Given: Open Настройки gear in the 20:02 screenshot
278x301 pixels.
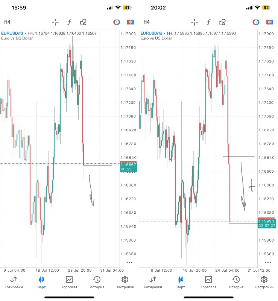Looking at the screenshot, I should coord(264,282).
